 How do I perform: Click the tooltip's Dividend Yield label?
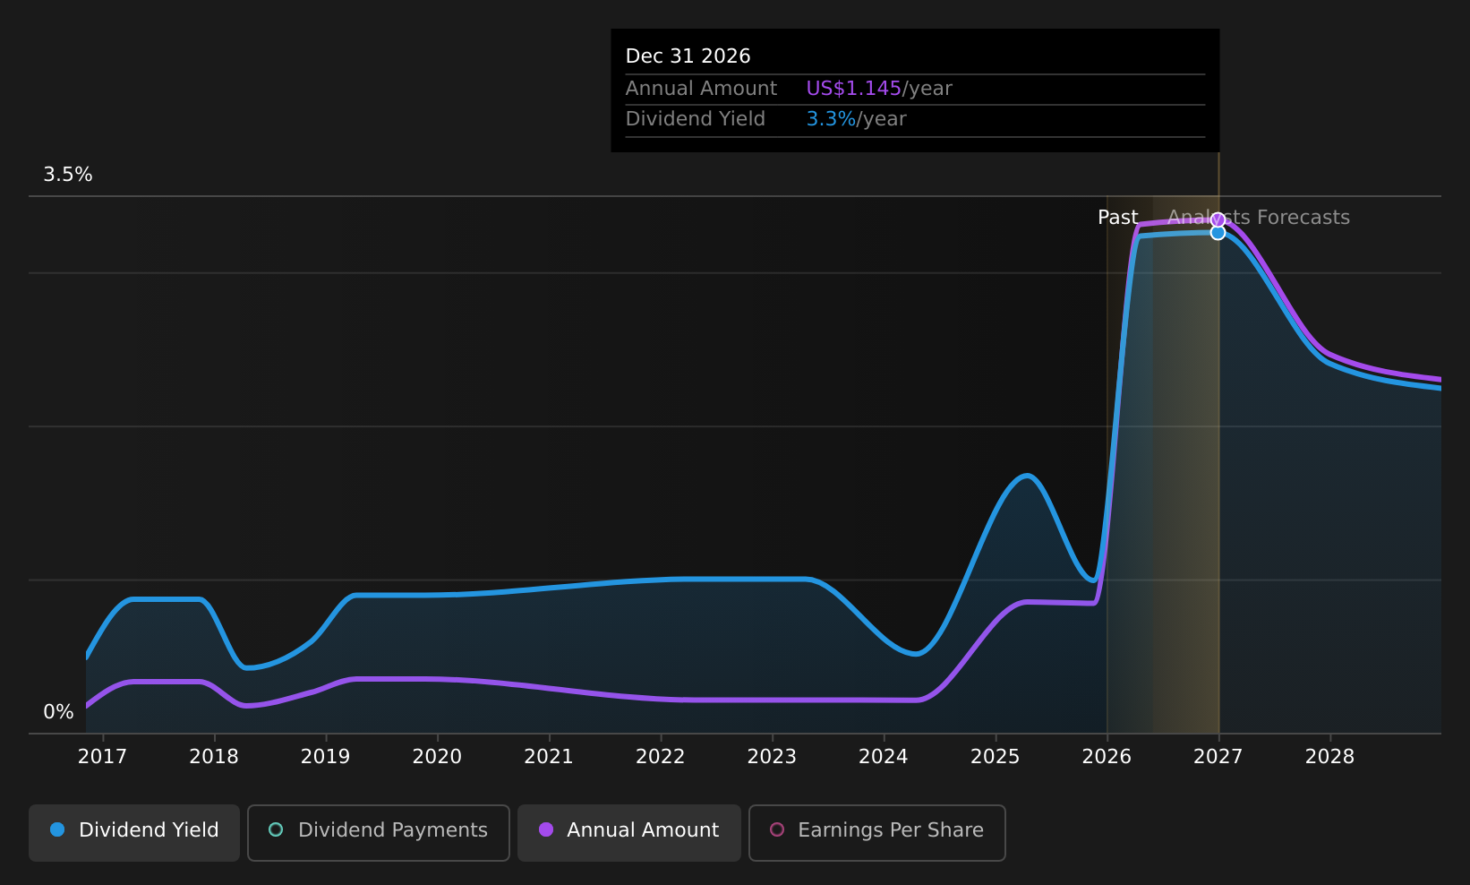click(x=696, y=119)
